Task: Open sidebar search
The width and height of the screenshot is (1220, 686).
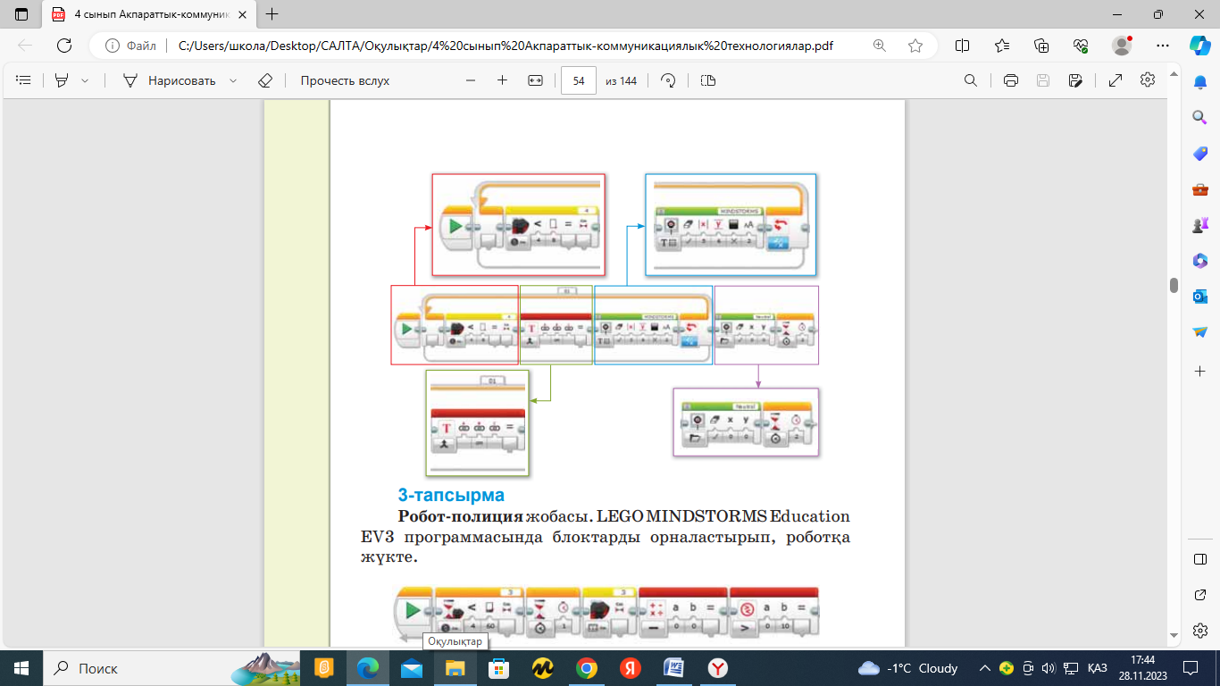Action: click(1200, 117)
